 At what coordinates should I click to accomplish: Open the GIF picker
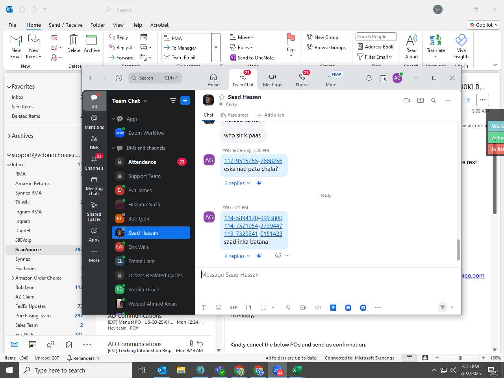pyautogui.click(x=233, y=308)
